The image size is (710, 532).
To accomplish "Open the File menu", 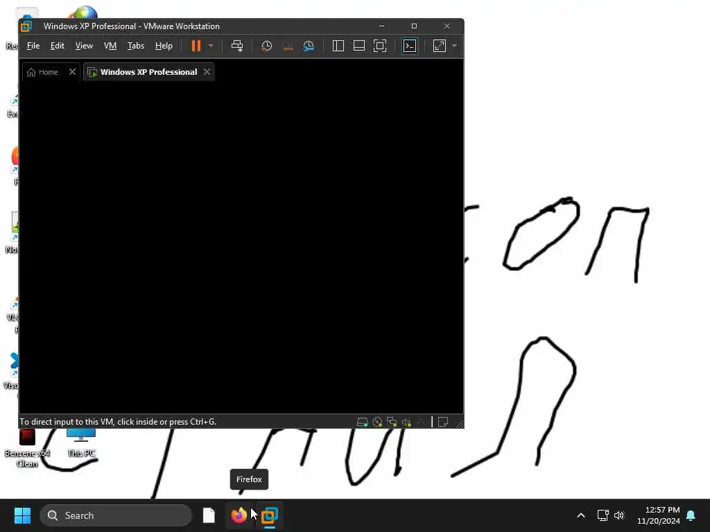I will (33, 46).
